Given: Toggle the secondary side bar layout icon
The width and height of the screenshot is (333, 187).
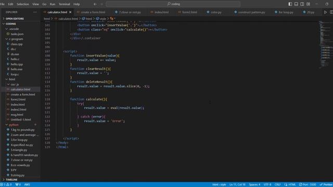Looking at the screenshot, I should [x=302, y=4].
